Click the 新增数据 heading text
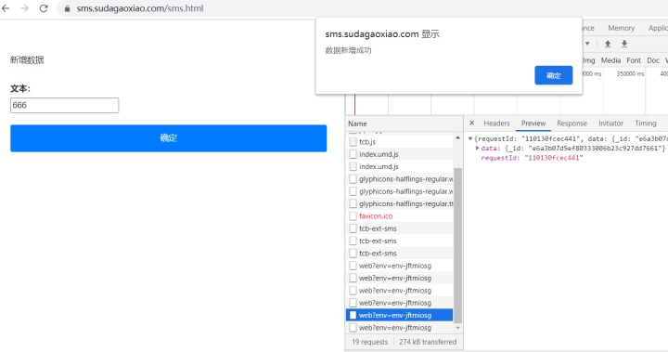Image resolution: width=668 pixels, height=352 pixels. [x=27, y=60]
